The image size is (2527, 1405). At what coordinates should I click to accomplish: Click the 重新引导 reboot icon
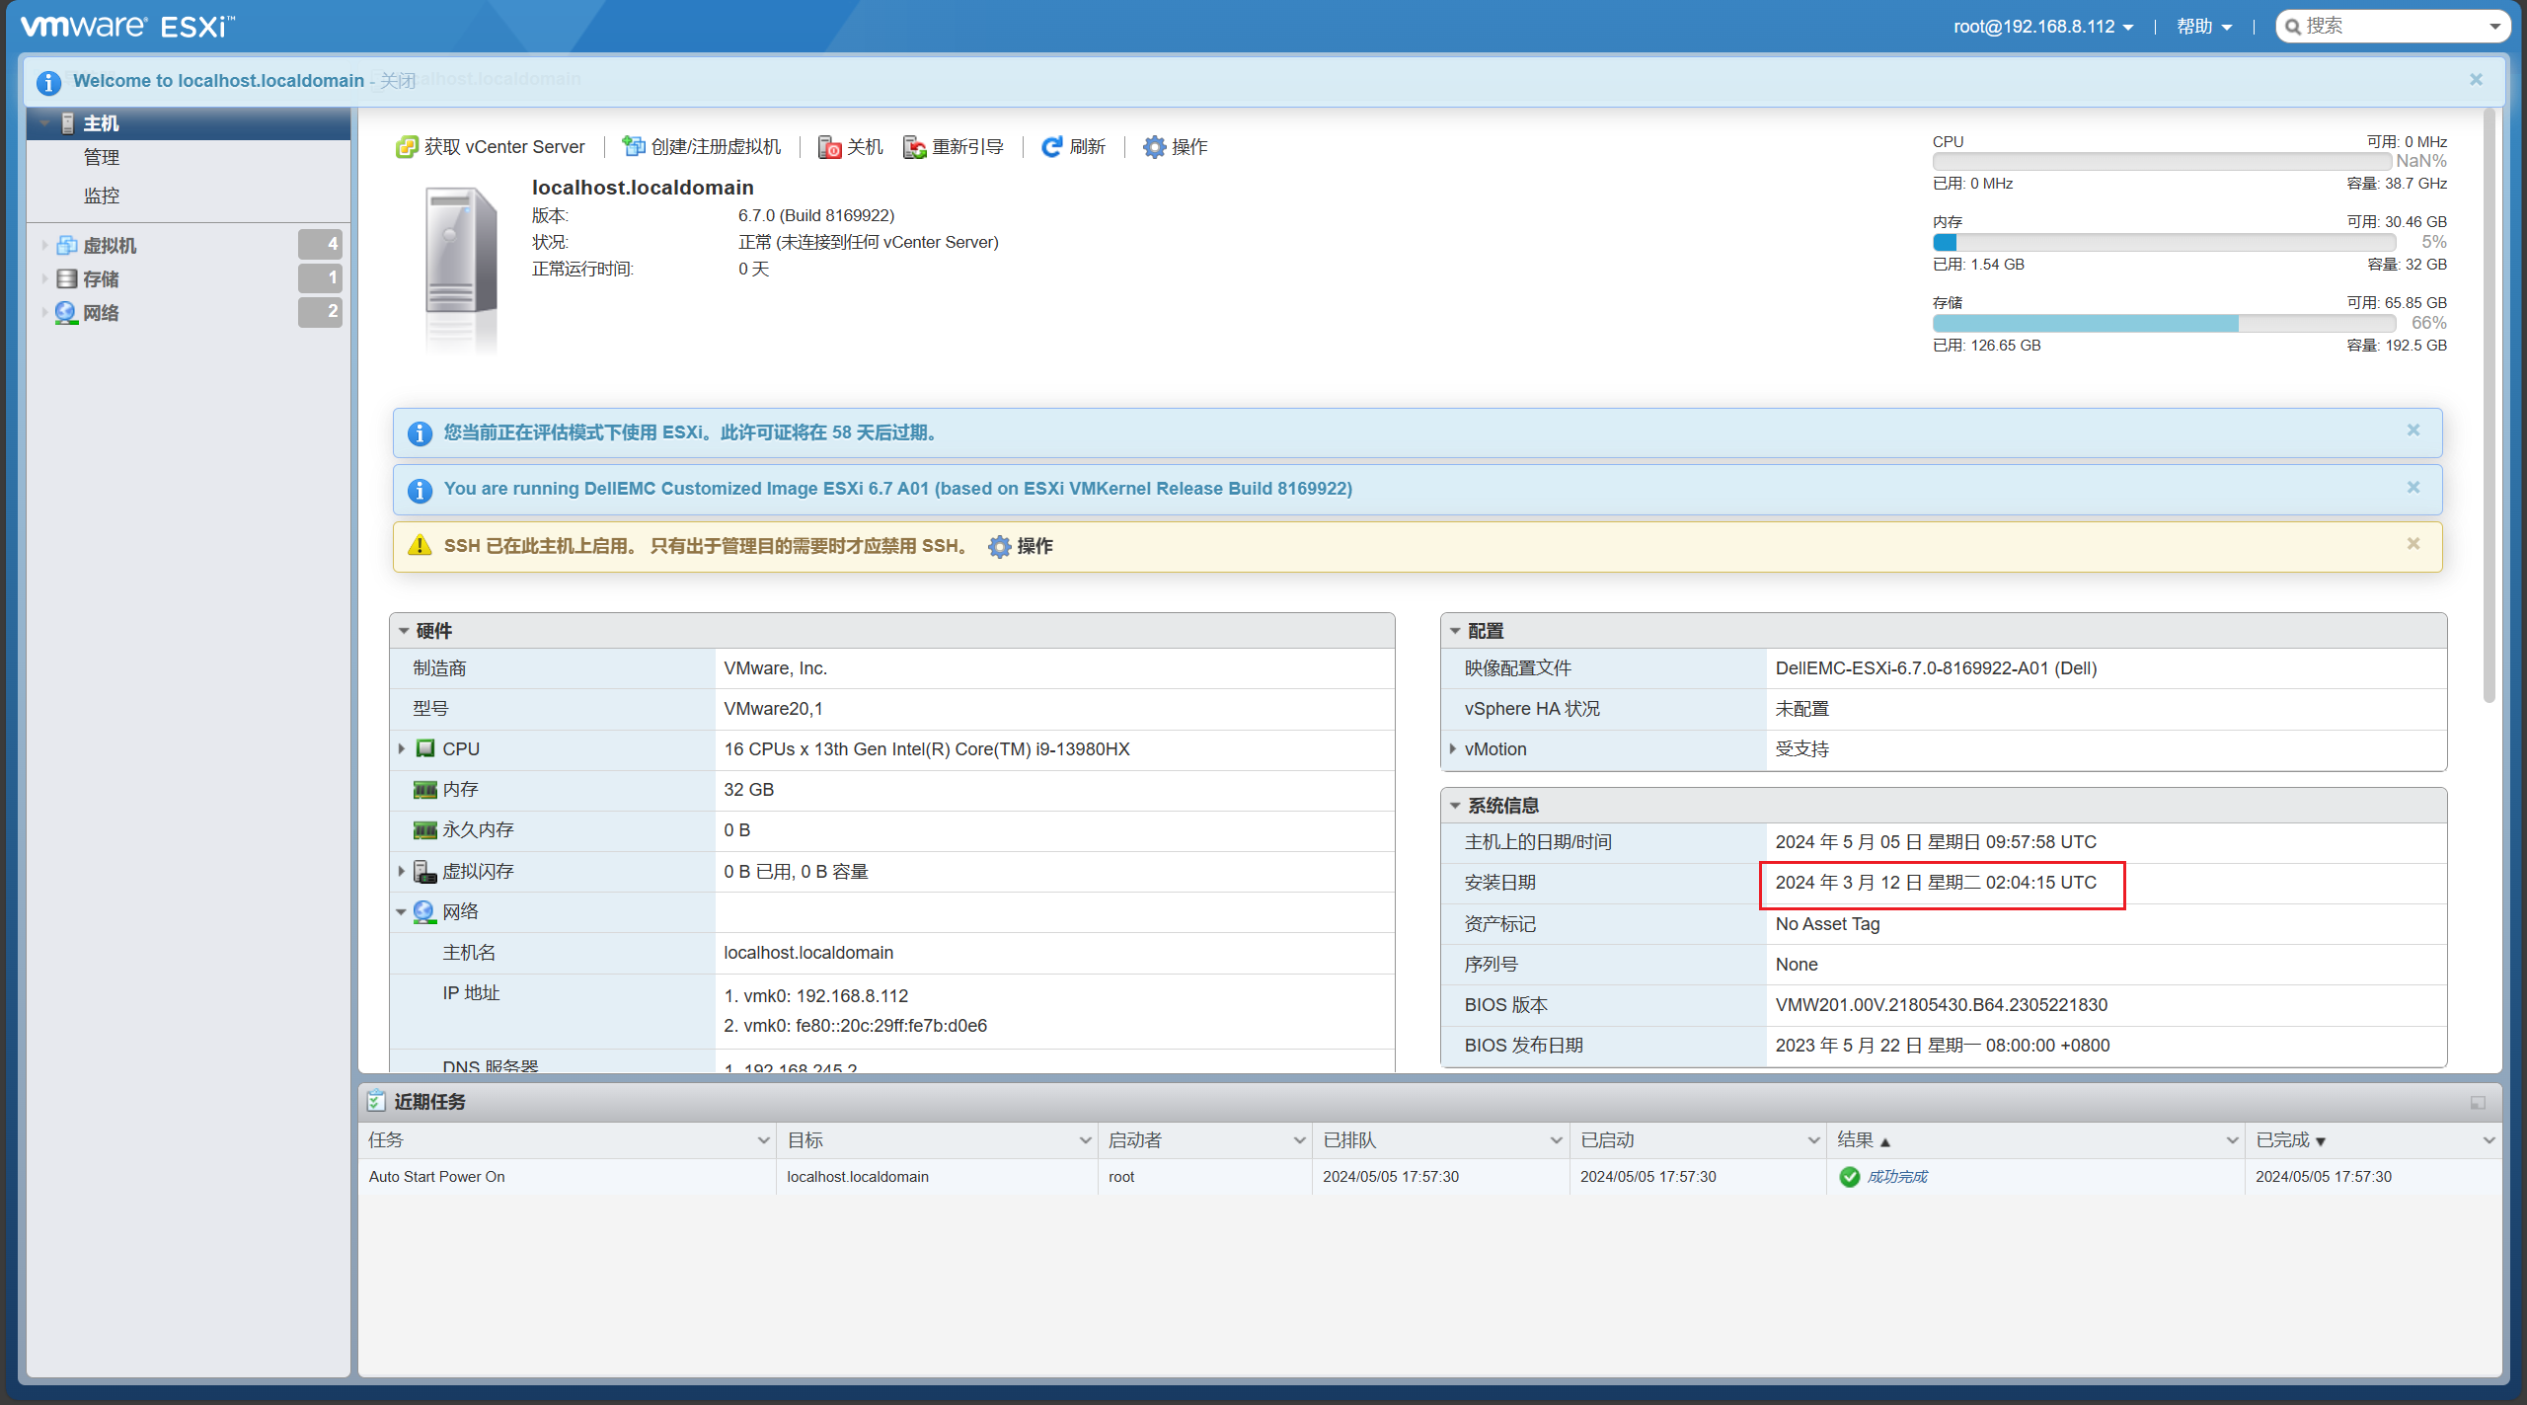[x=915, y=147]
